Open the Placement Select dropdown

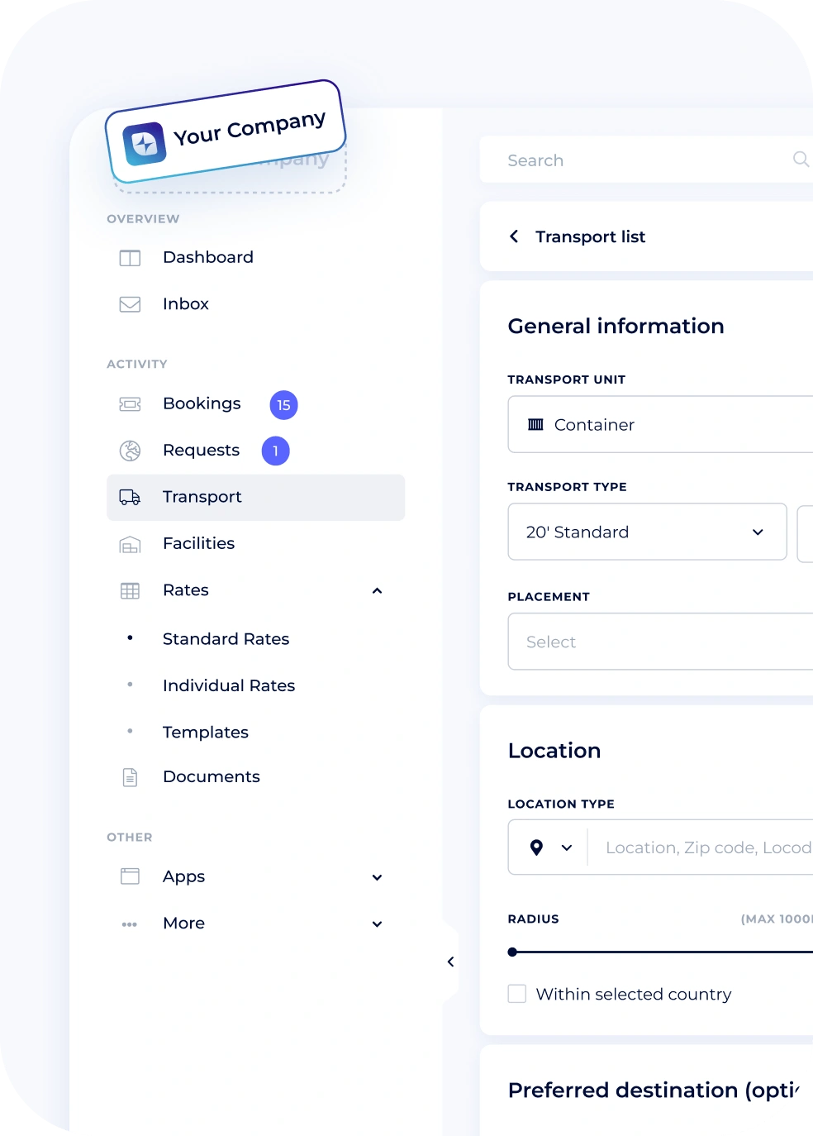[660, 642]
